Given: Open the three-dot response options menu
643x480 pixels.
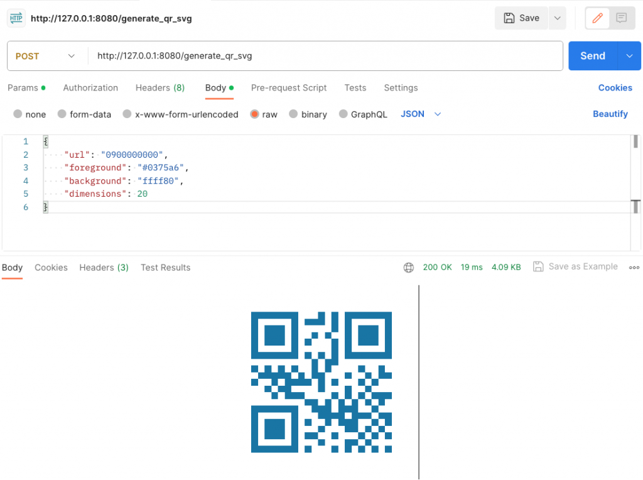Looking at the screenshot, I should click(634, 268).
